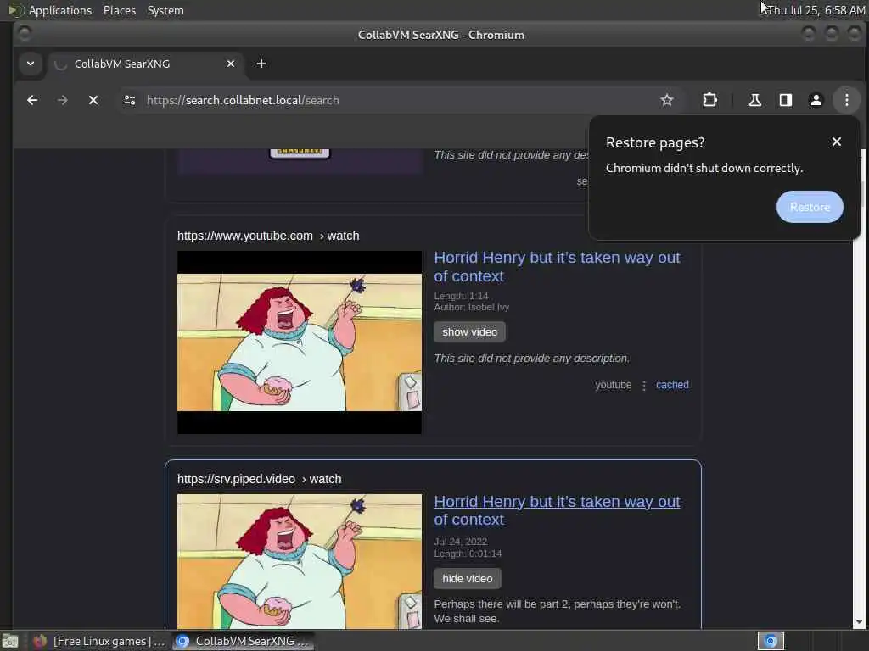Open Chrome Labs flask icon
This screenshot has height=651, width=869.
point(754,100)
